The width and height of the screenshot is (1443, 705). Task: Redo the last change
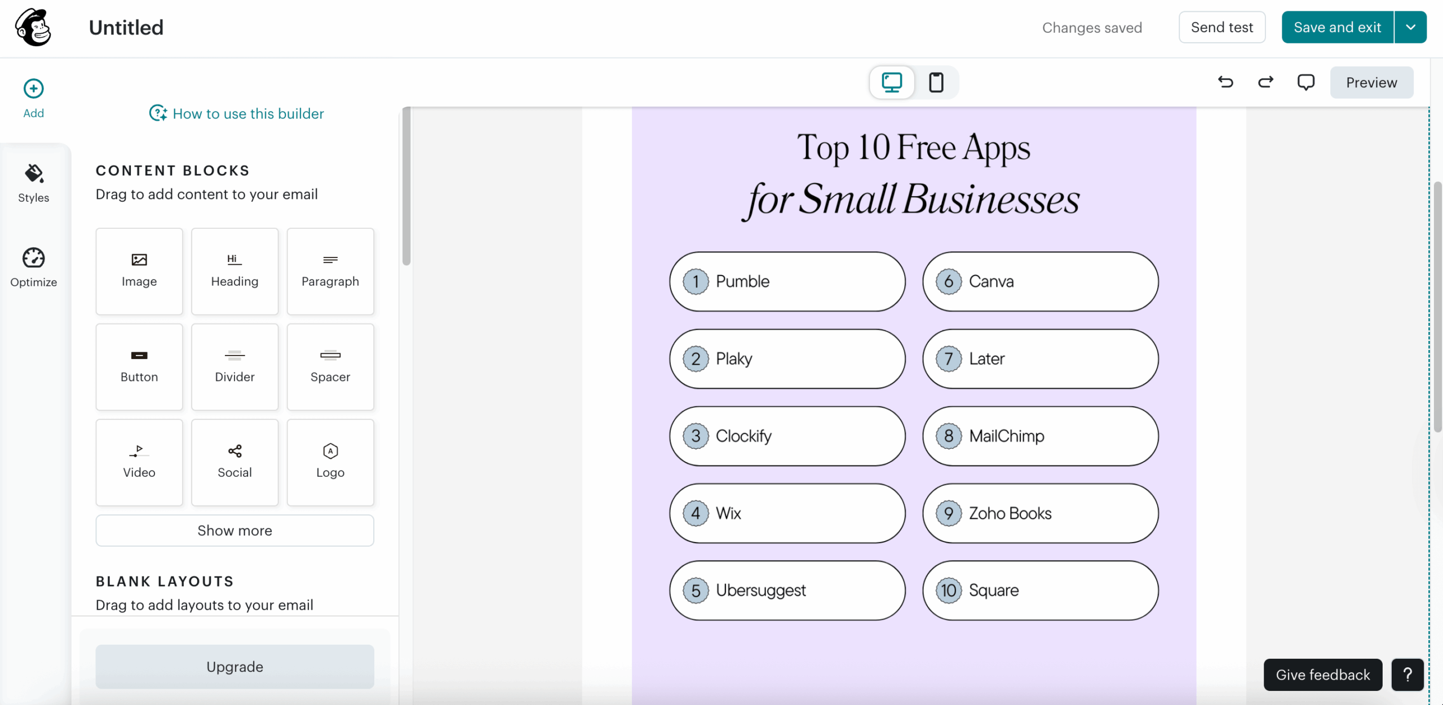click(x=1265, y=82)
